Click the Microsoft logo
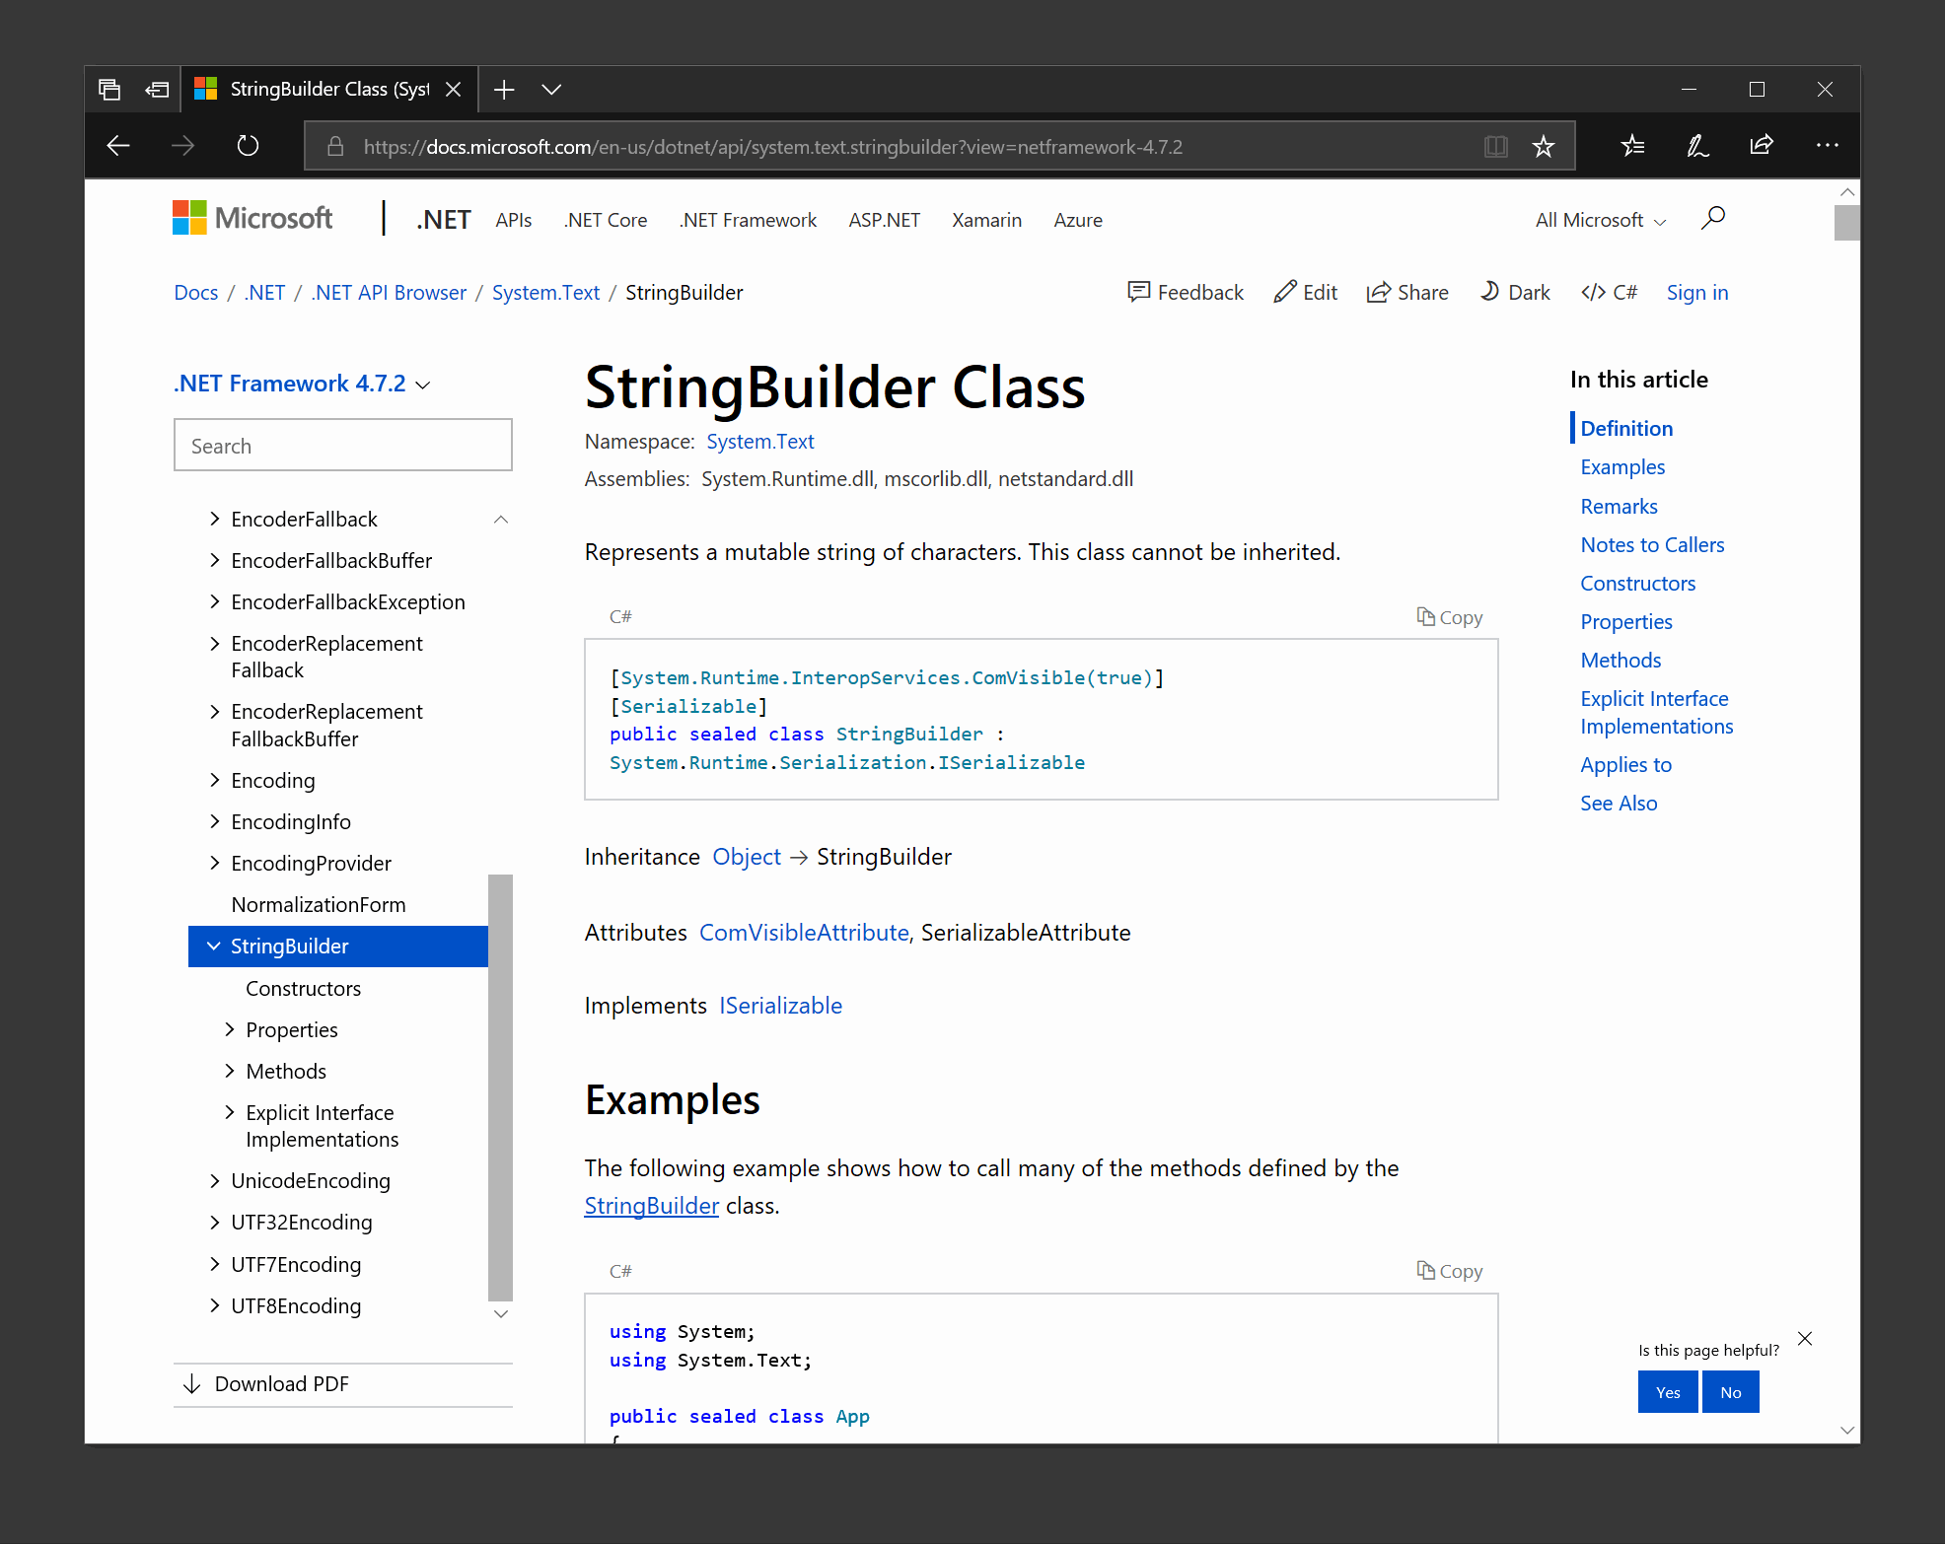1945x1544 pixels. pyautogui.click(x=252, y=218)
